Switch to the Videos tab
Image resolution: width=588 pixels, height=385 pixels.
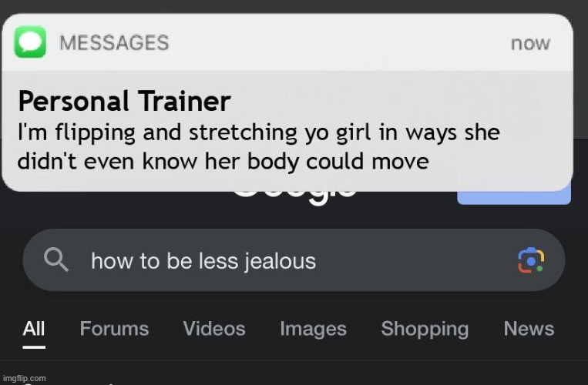(x=214, y=329)
